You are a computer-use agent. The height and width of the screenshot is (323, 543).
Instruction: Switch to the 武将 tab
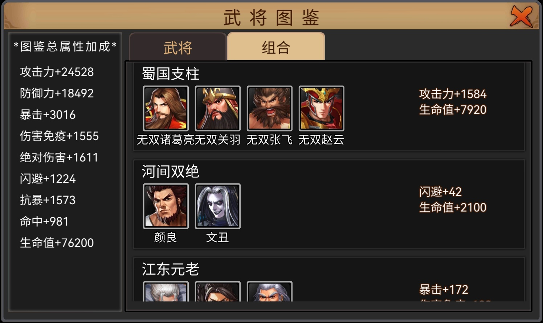point(178,47)
